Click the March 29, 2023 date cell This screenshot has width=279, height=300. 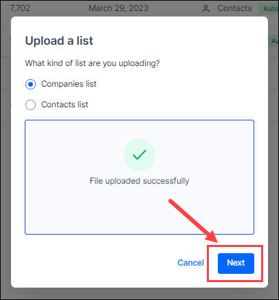coord(119,8)
